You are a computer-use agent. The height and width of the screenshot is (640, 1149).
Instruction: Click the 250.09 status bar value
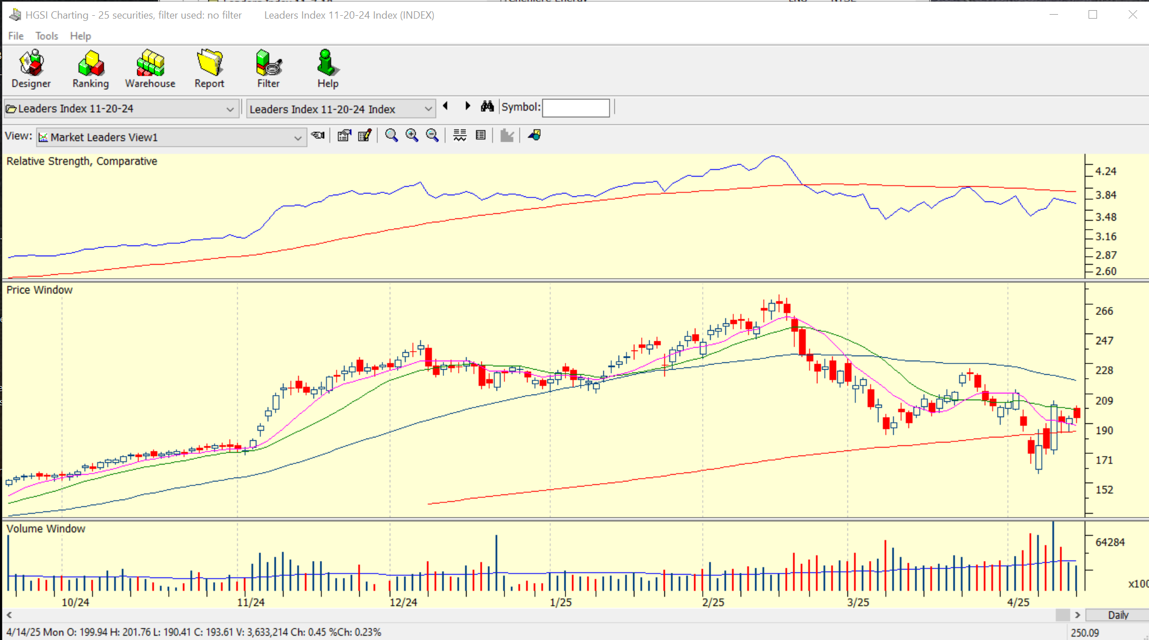click(x=1085, y=633)
